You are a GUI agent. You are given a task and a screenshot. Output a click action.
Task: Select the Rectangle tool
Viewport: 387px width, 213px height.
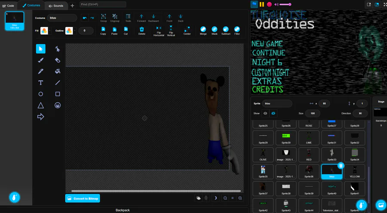(58, 94)
